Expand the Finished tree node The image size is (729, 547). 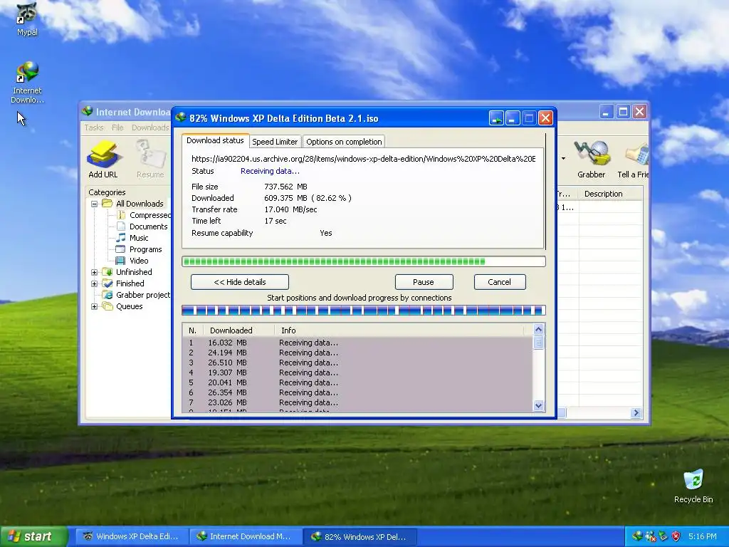point(95,283)
